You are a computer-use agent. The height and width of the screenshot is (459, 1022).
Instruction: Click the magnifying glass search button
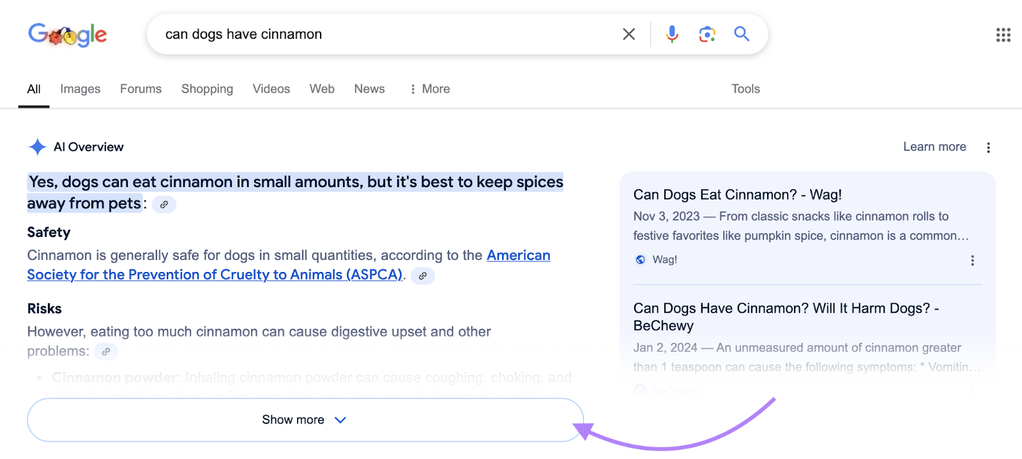[x=741, y=34]
